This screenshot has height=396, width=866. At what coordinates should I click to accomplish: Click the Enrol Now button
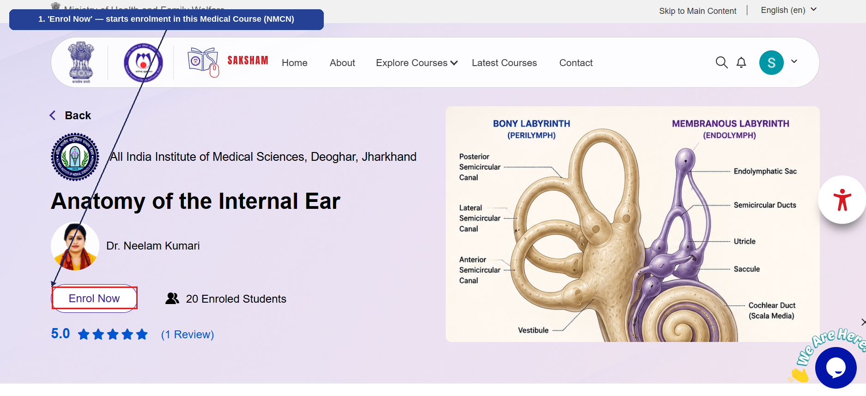(x=94, y=299)
